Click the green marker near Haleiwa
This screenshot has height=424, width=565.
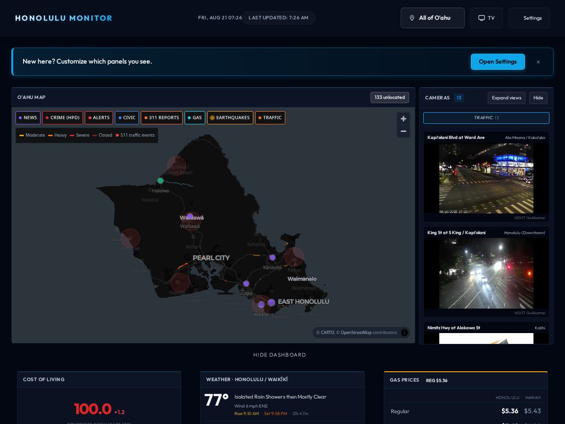161,180
